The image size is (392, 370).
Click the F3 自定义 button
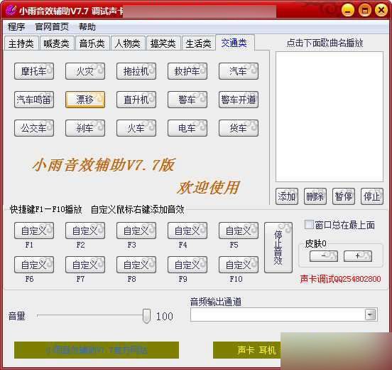click(x=136, y=231)
